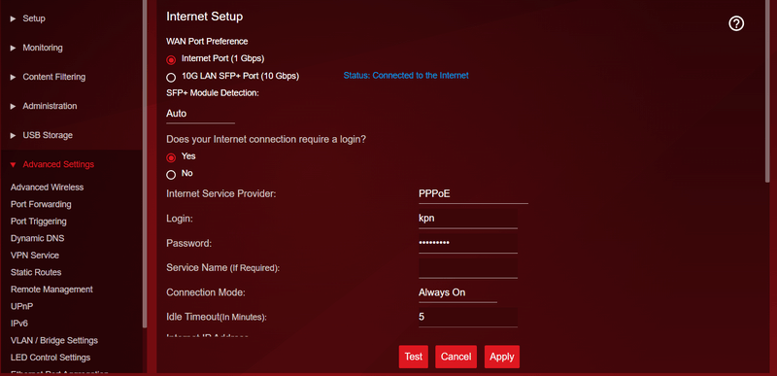This screenshot has width=777, height=376.
Task: Click the Apply button
Action: coord(502,357)
